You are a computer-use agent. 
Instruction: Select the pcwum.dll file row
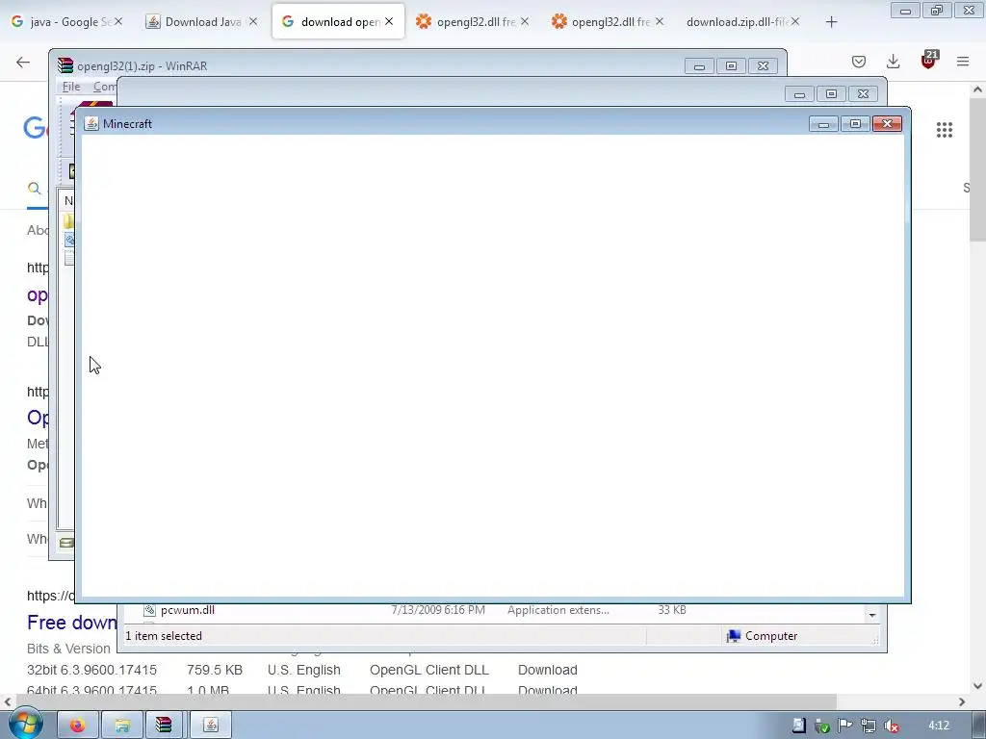click(494, 610)
